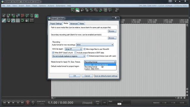Viewport: 190px width, 107px height.
Task: Click Save as default project settings
Action: click(x=106, y=76)
